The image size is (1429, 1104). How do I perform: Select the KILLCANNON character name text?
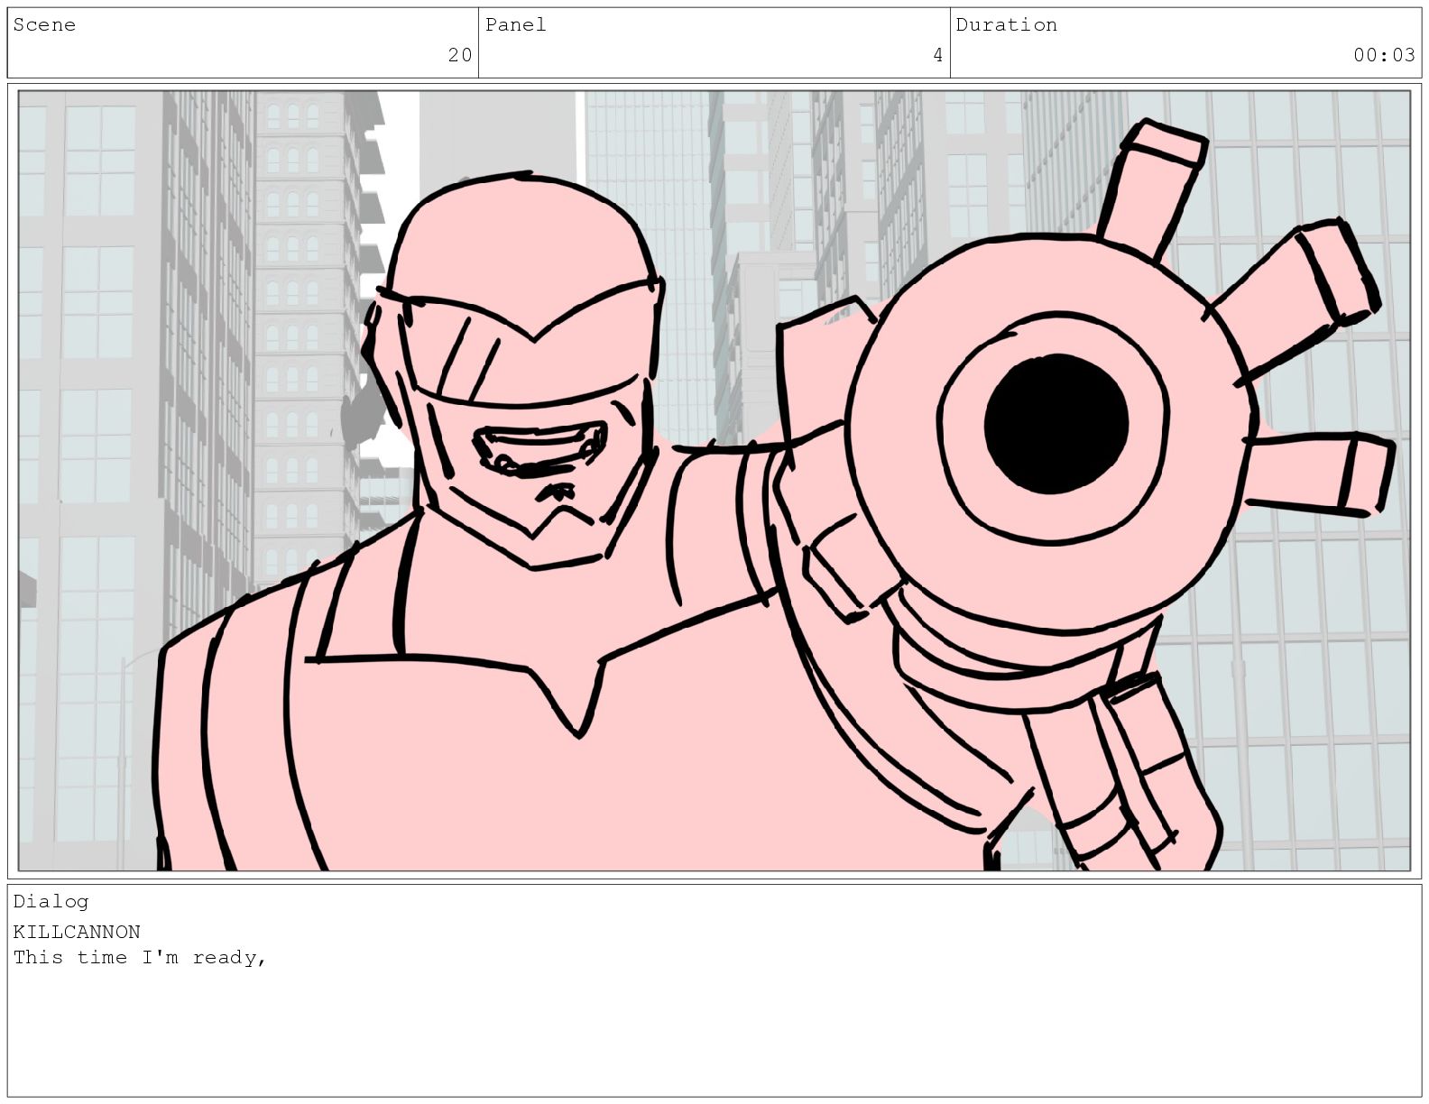coord(77,932)
